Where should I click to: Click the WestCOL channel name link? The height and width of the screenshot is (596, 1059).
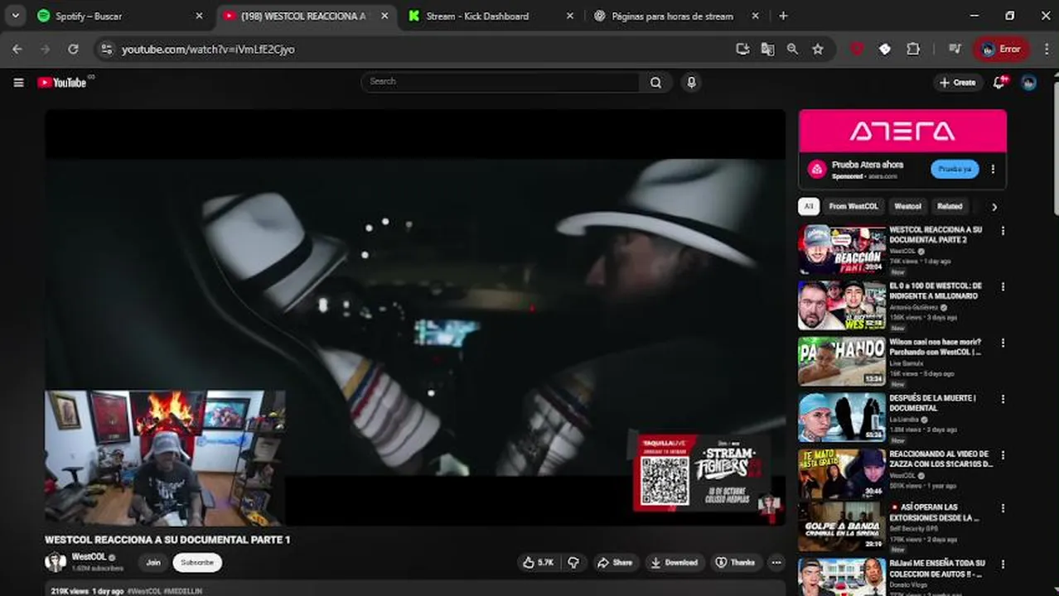(89, 557)
